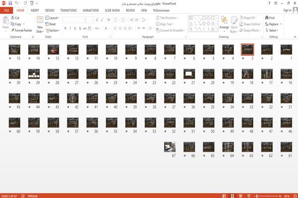Collapse the ribbon with the chevron arrow

(x=295, y=37)
